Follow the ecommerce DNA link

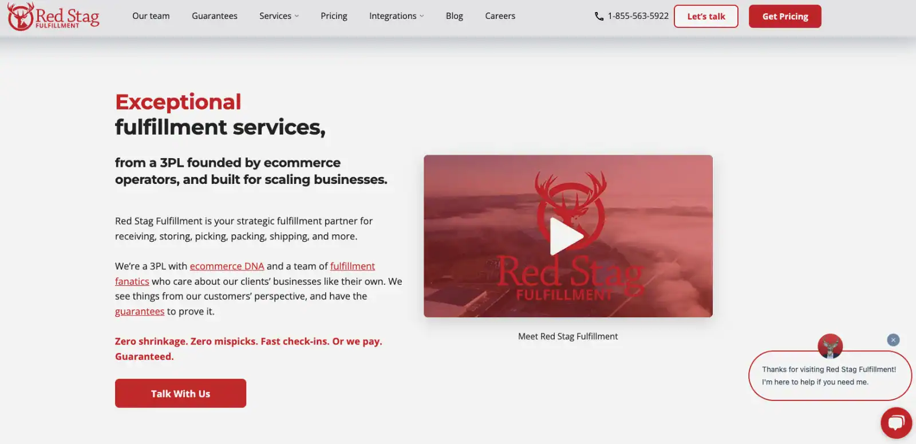point(227,266)
